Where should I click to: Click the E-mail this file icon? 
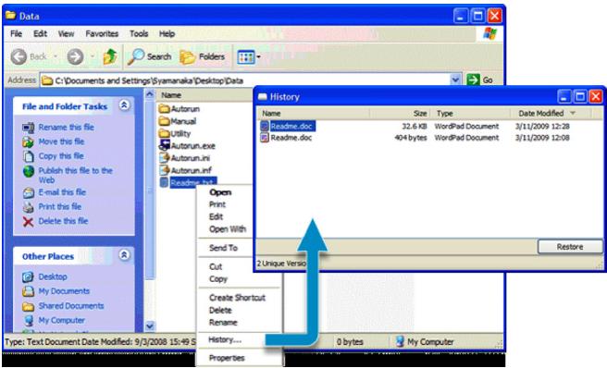(29, 192)
